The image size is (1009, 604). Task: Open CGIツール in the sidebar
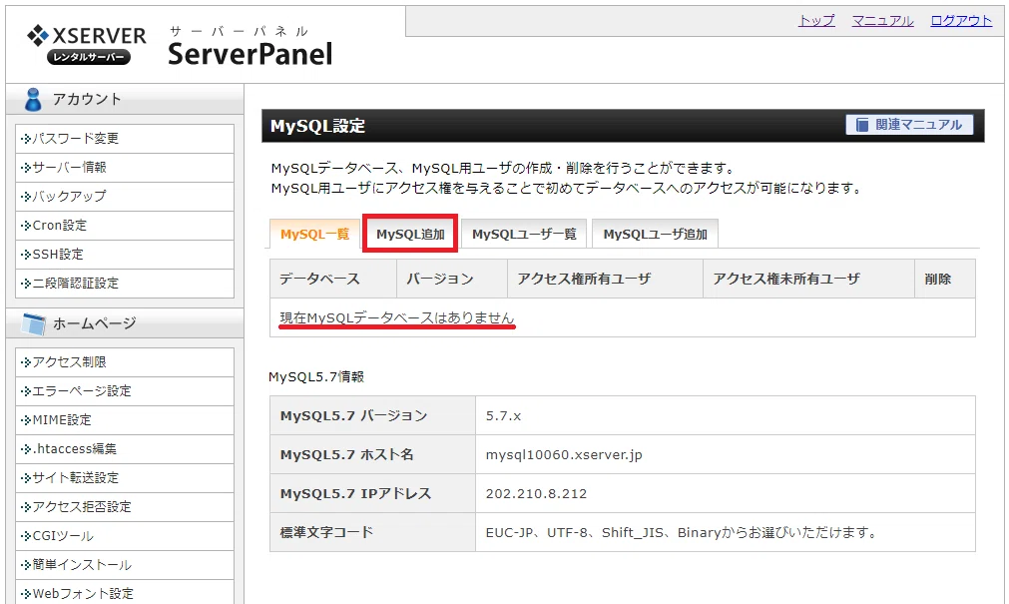pos(125,536)
